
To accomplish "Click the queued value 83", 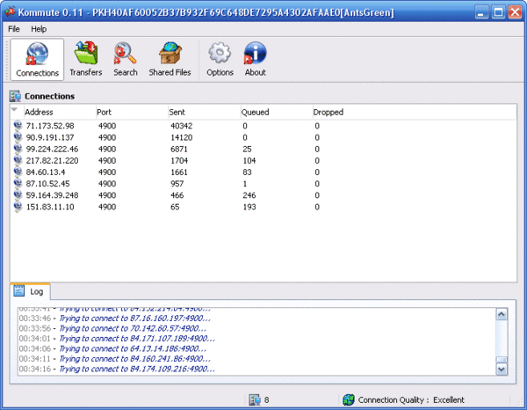I will click(247, 172).
